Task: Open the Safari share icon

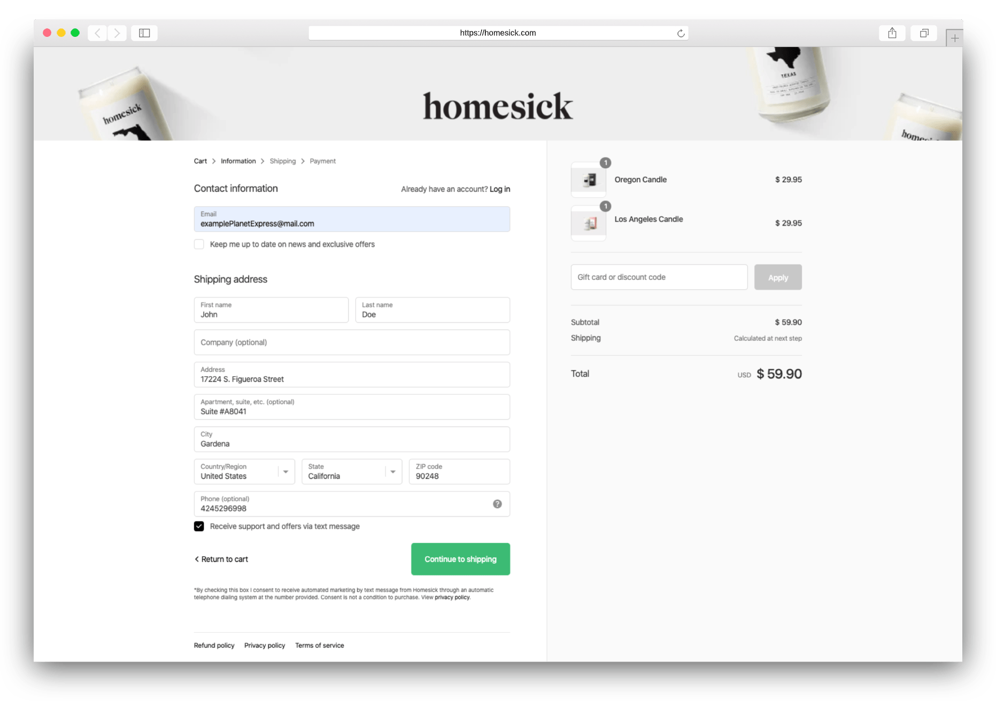Action: (x=892, y=33)
